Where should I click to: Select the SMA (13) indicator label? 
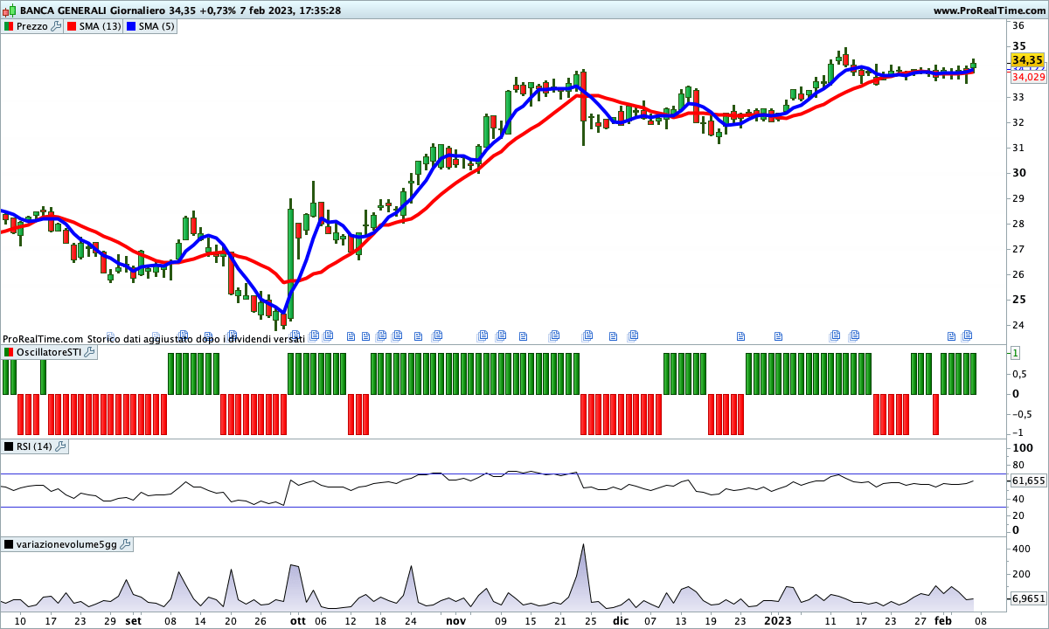pos(100,26)
